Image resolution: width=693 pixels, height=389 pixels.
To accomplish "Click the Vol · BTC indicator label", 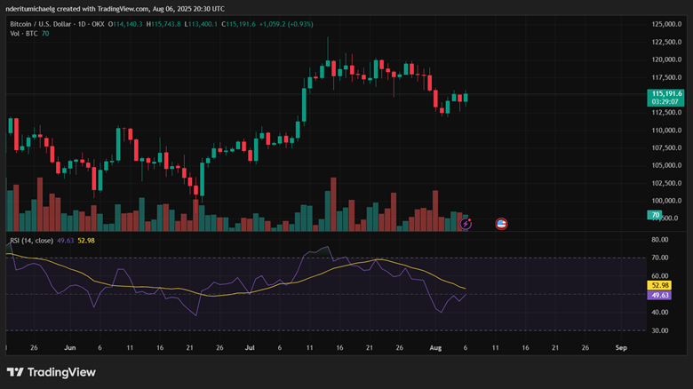I will pos(22,32).
